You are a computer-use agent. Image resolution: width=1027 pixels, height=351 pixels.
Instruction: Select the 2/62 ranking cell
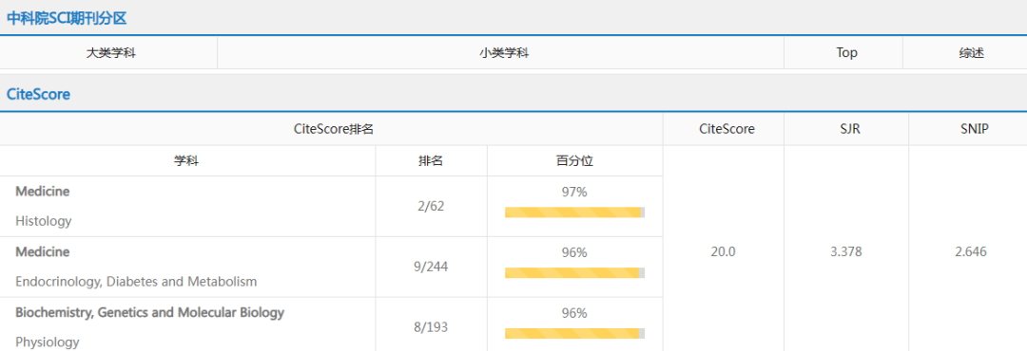431,206
